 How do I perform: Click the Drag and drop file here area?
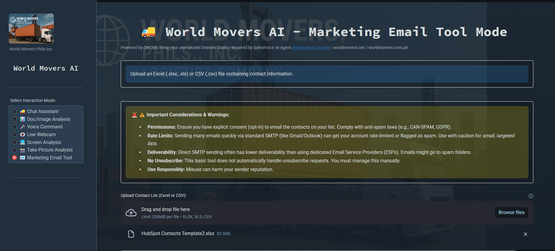coord(327,213)
